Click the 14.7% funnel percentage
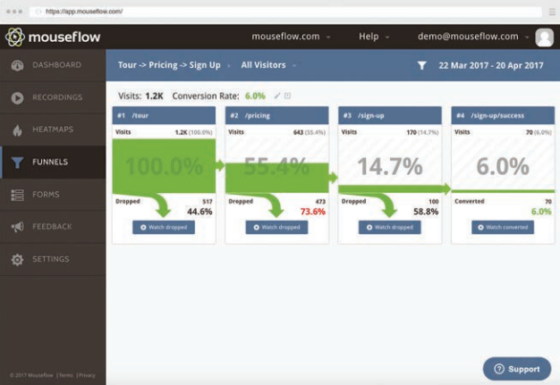 coord(390,166)
